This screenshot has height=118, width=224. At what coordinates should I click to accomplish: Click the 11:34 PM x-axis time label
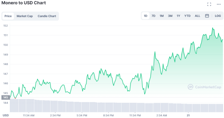pos(135,115)
